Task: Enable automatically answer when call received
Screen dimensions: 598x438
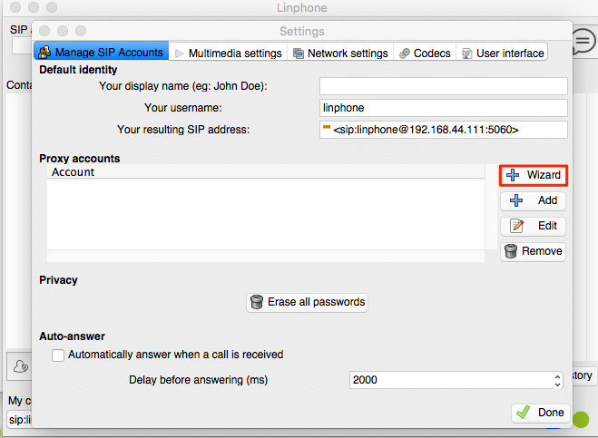Action: coord(58,355)
